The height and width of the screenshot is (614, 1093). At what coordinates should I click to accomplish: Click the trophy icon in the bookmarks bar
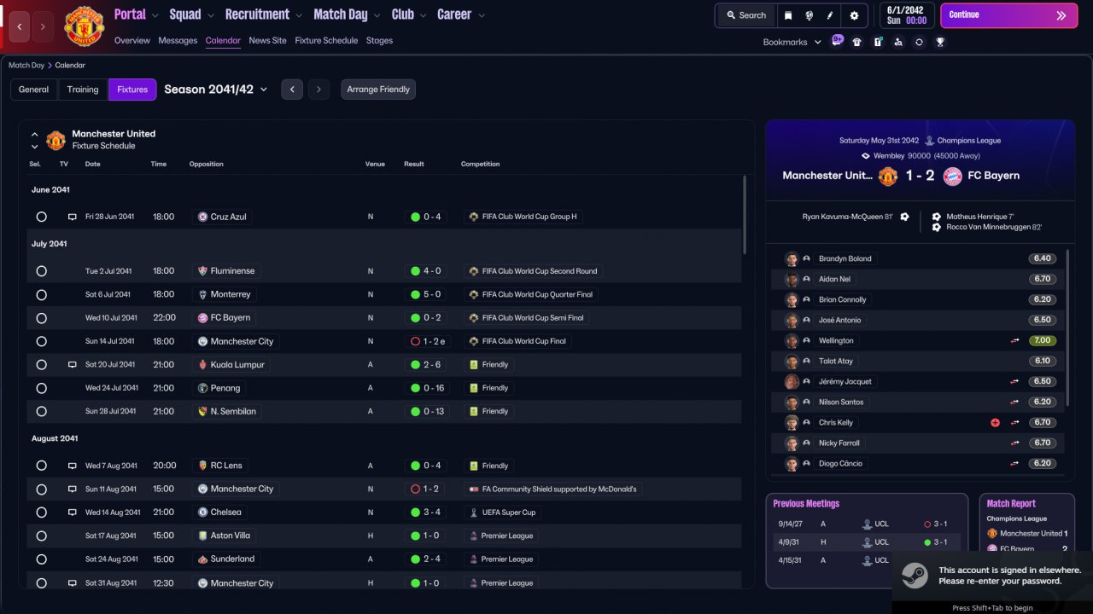coord(940,42)
